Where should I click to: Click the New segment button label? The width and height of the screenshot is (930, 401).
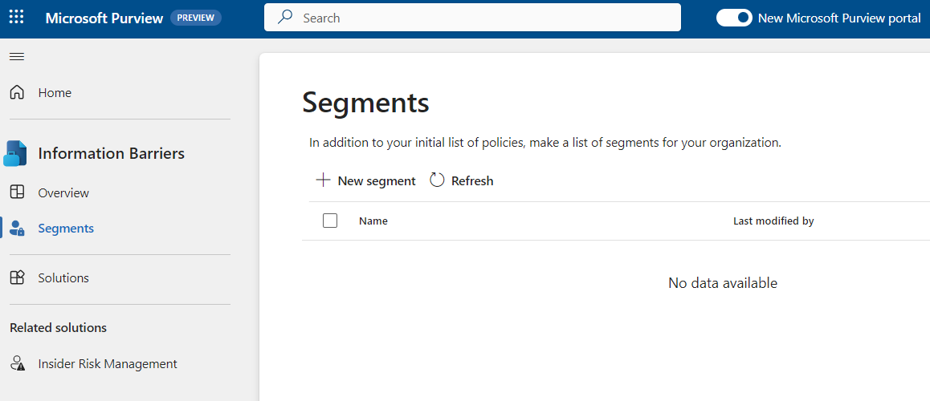tap(377, 181)
